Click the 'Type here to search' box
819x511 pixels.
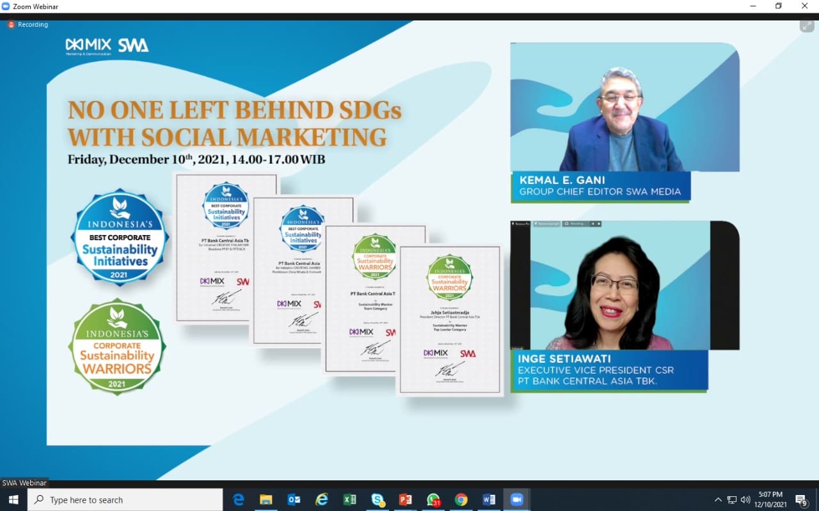125,500
